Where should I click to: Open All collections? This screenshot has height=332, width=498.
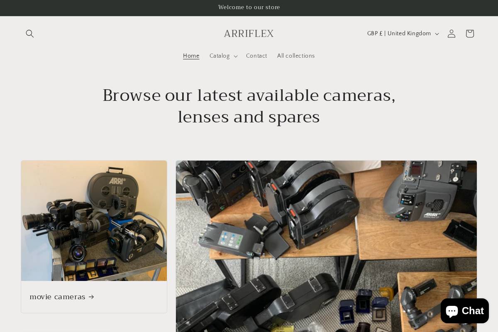296,56
